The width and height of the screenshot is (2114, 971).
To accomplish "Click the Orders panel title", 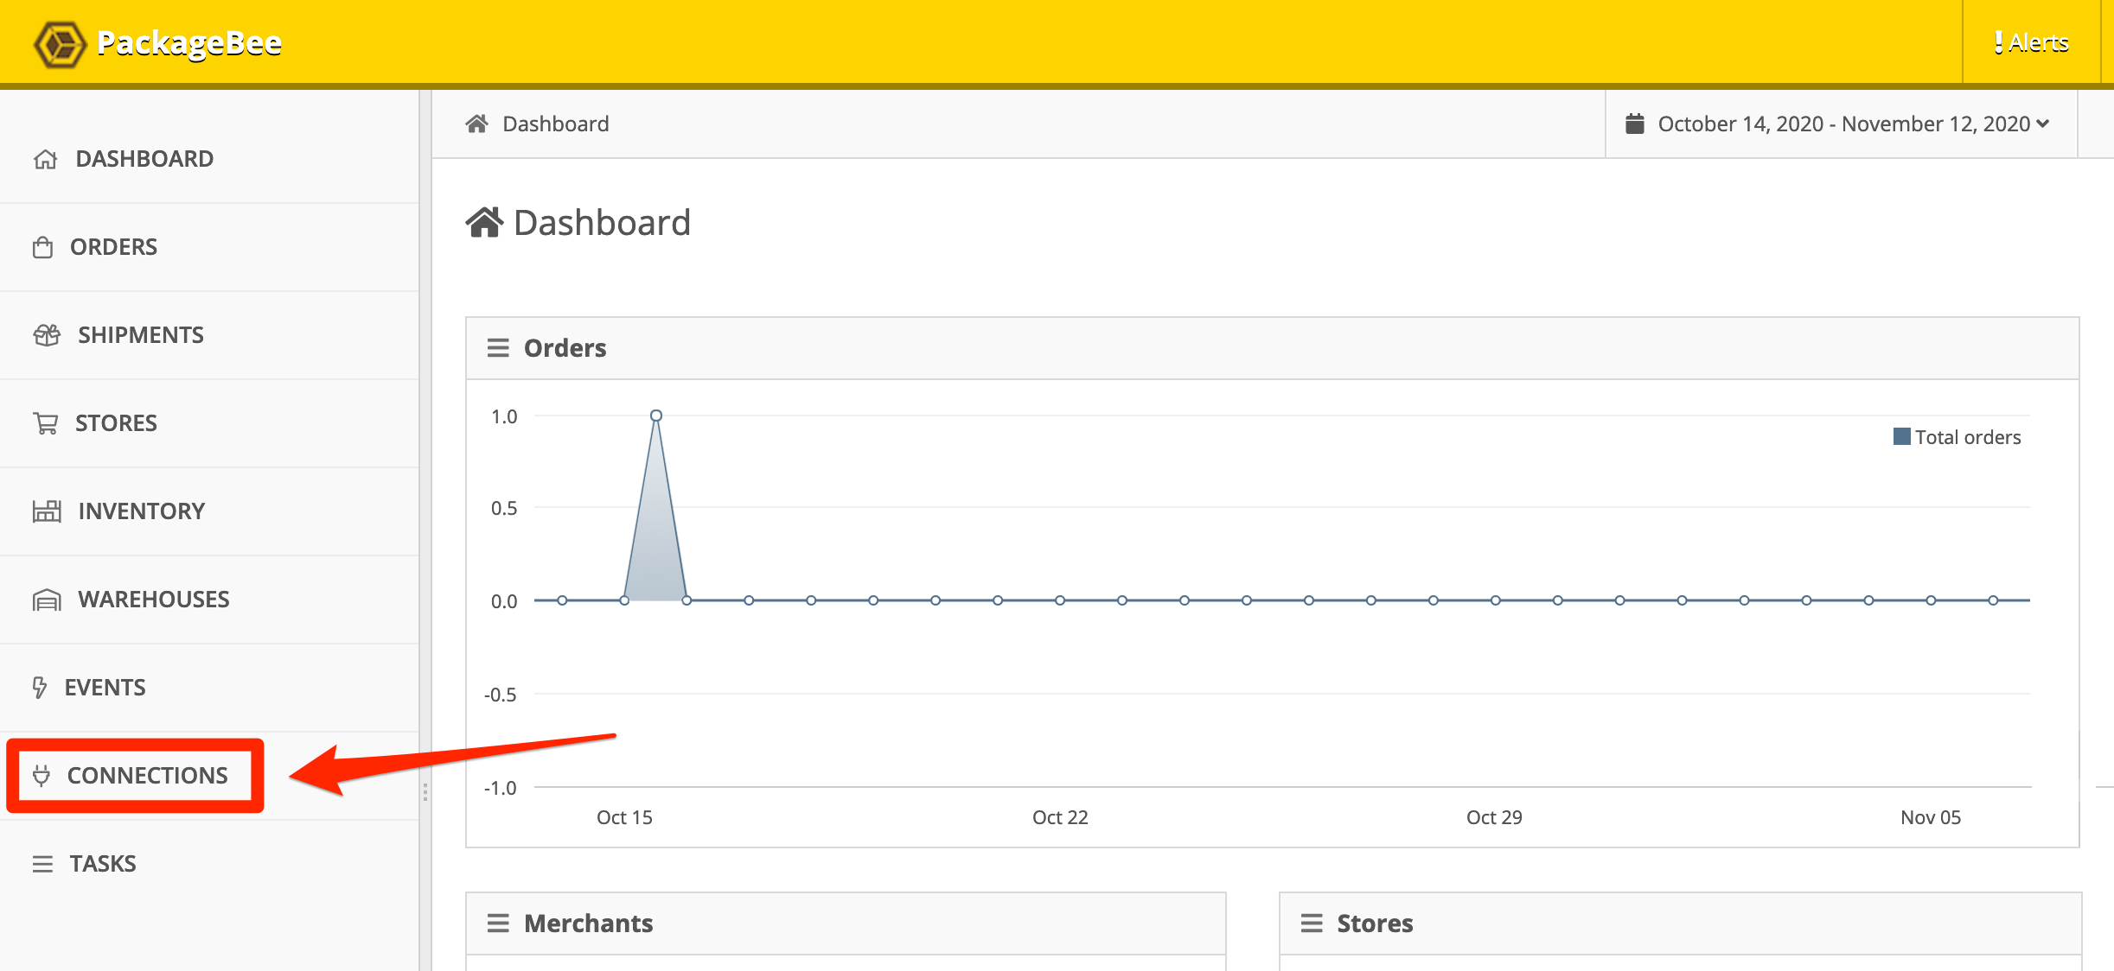I will (x=565, y=348).
